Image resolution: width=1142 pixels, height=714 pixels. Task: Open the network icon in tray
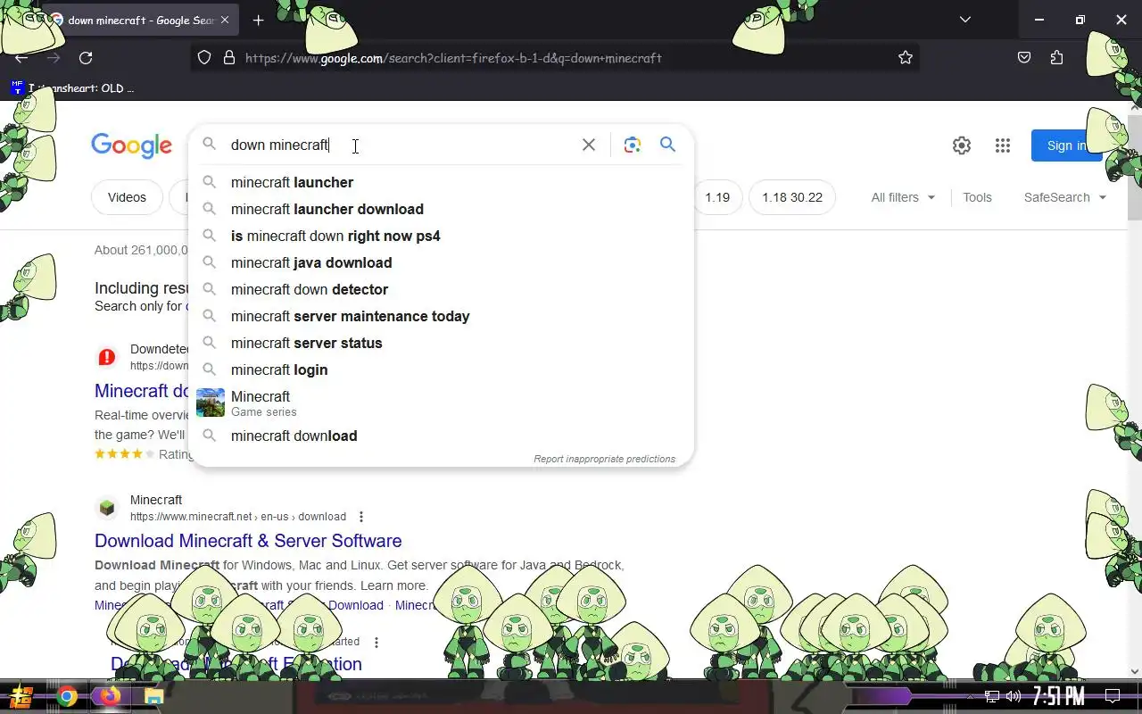coord(992,696)
